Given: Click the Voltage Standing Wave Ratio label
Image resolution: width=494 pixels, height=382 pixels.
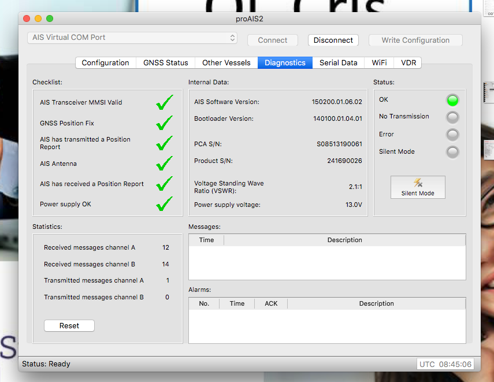Looking at the screenshot, I should [229, 187].
